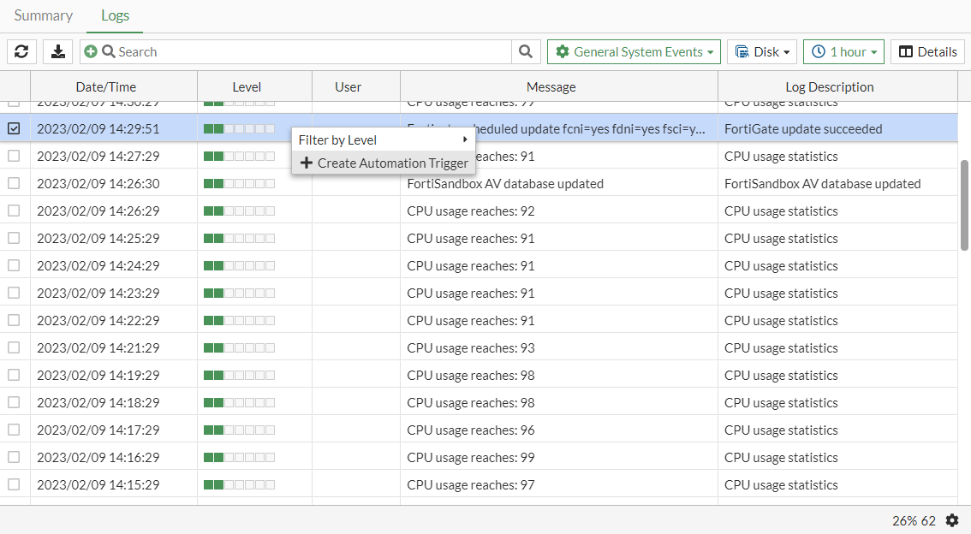The height and width of the screenshot is (534, 971).
Task: Download the logs
Action: point(57,51)
